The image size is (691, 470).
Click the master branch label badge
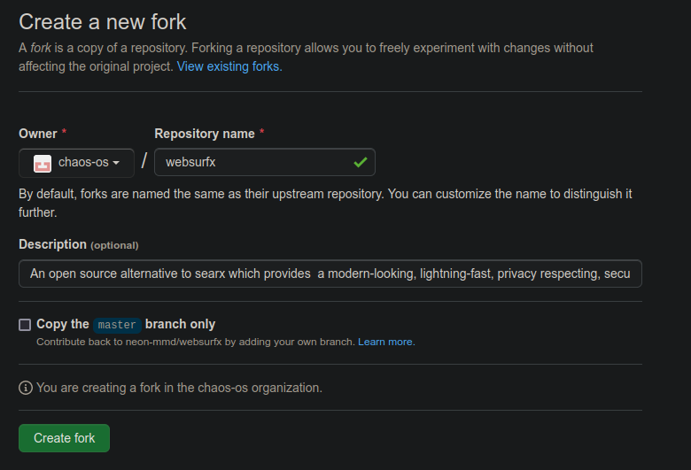point(117,325)
